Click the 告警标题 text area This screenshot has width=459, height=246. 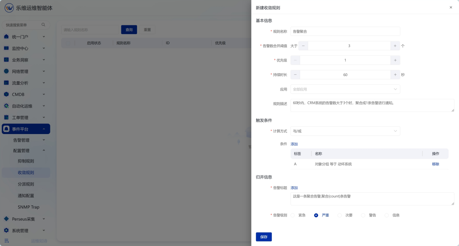(372, 199)
